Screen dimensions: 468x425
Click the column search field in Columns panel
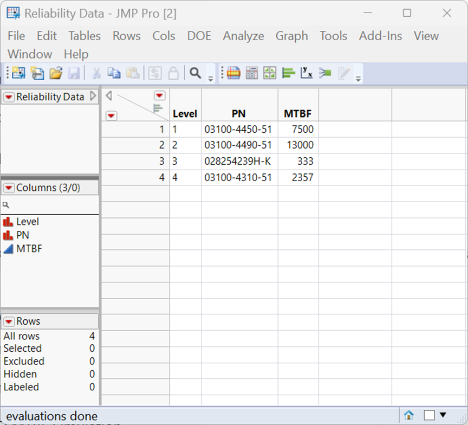point(49,205)
